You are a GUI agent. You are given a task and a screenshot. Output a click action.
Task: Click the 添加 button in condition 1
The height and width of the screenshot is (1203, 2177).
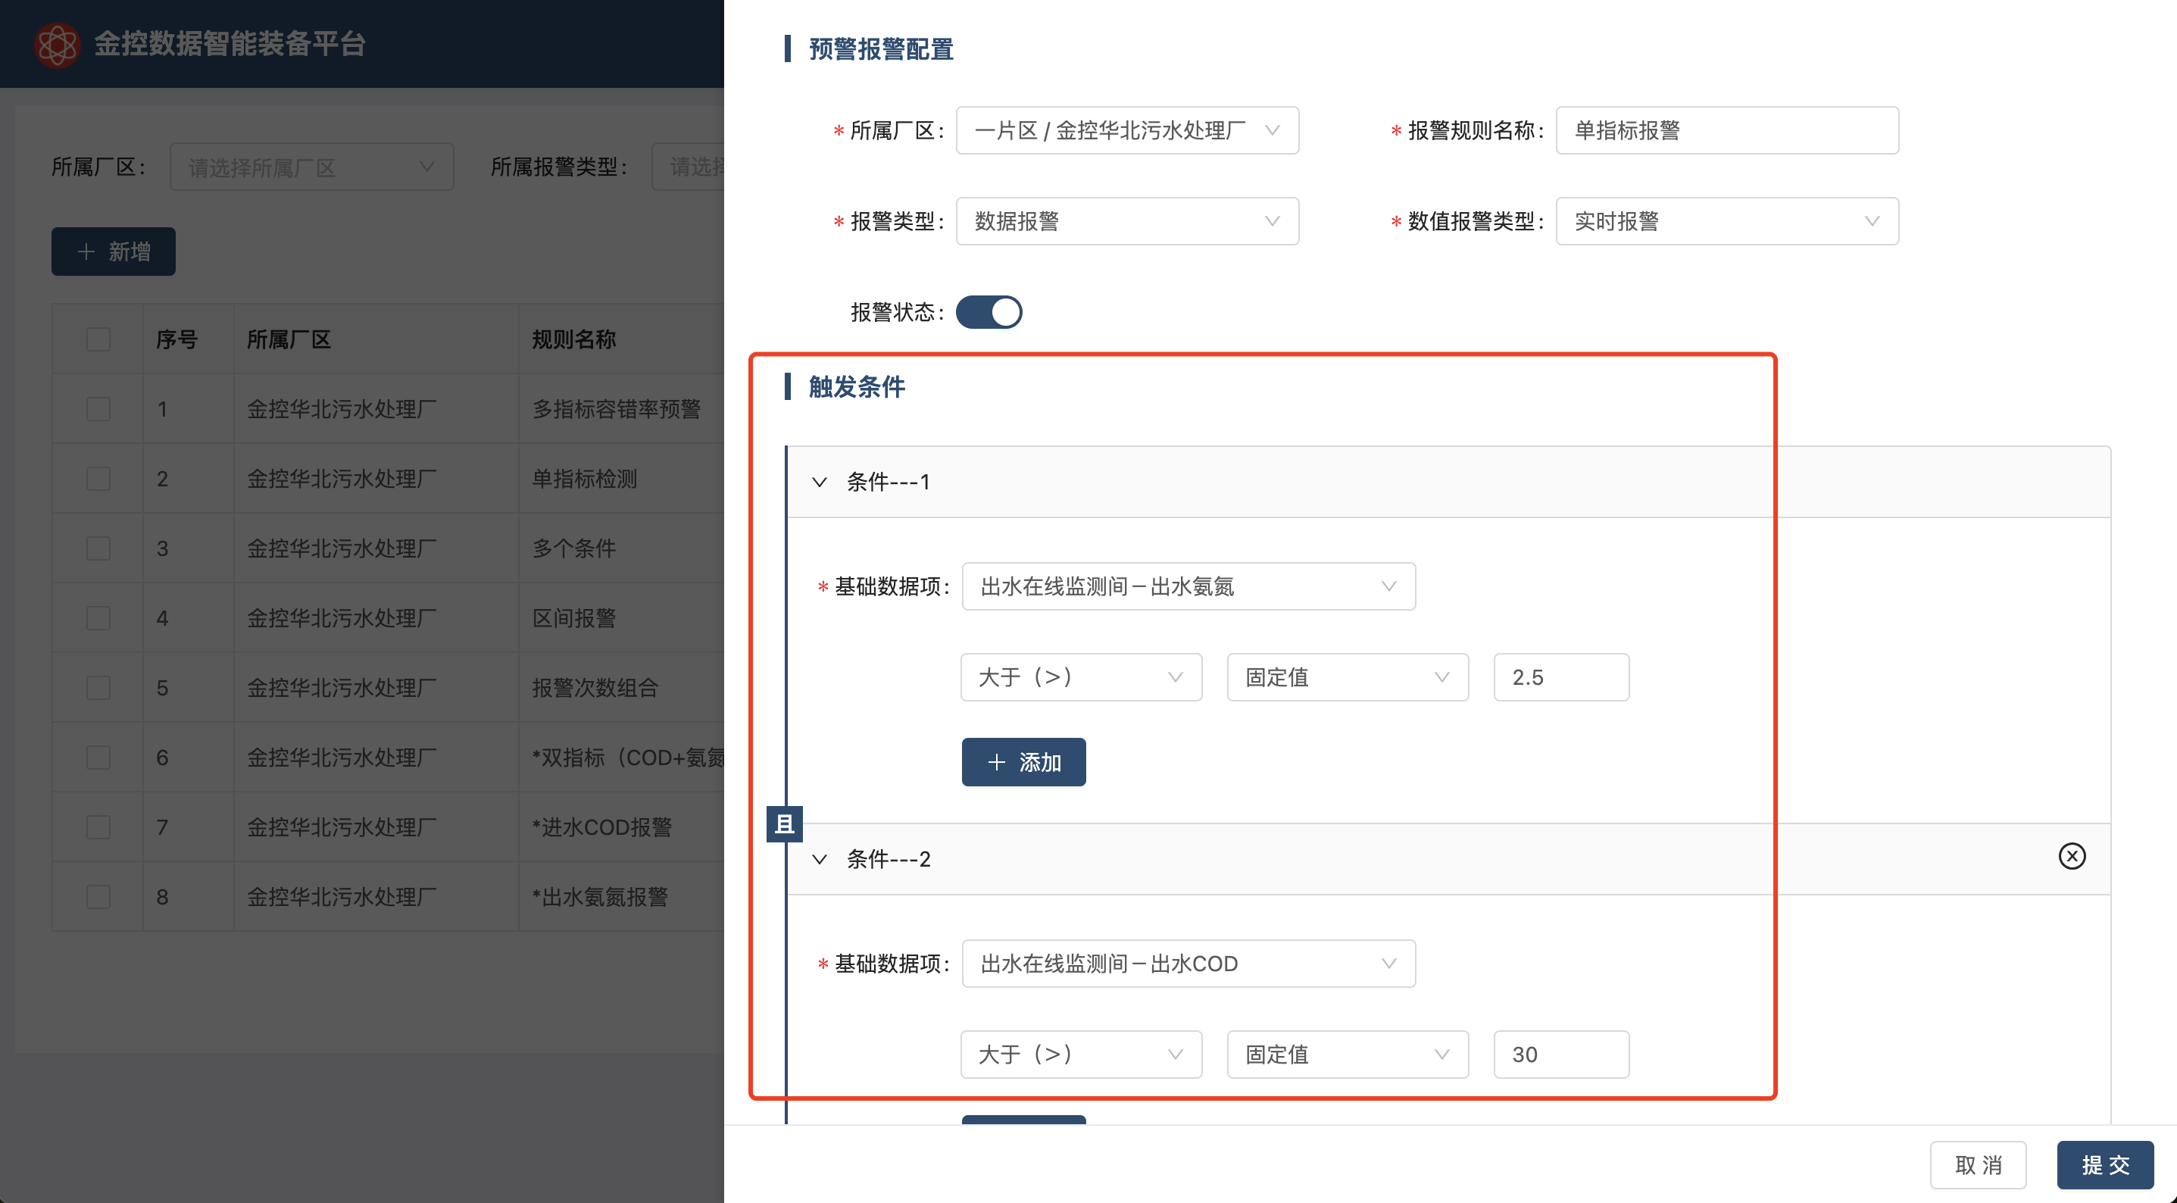[x=1023, y=763]
